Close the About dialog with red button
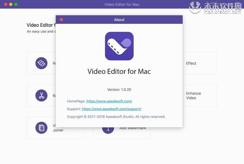Image resolution: width=244 pixels, height=164 pixels. click(x=61, y=19)
